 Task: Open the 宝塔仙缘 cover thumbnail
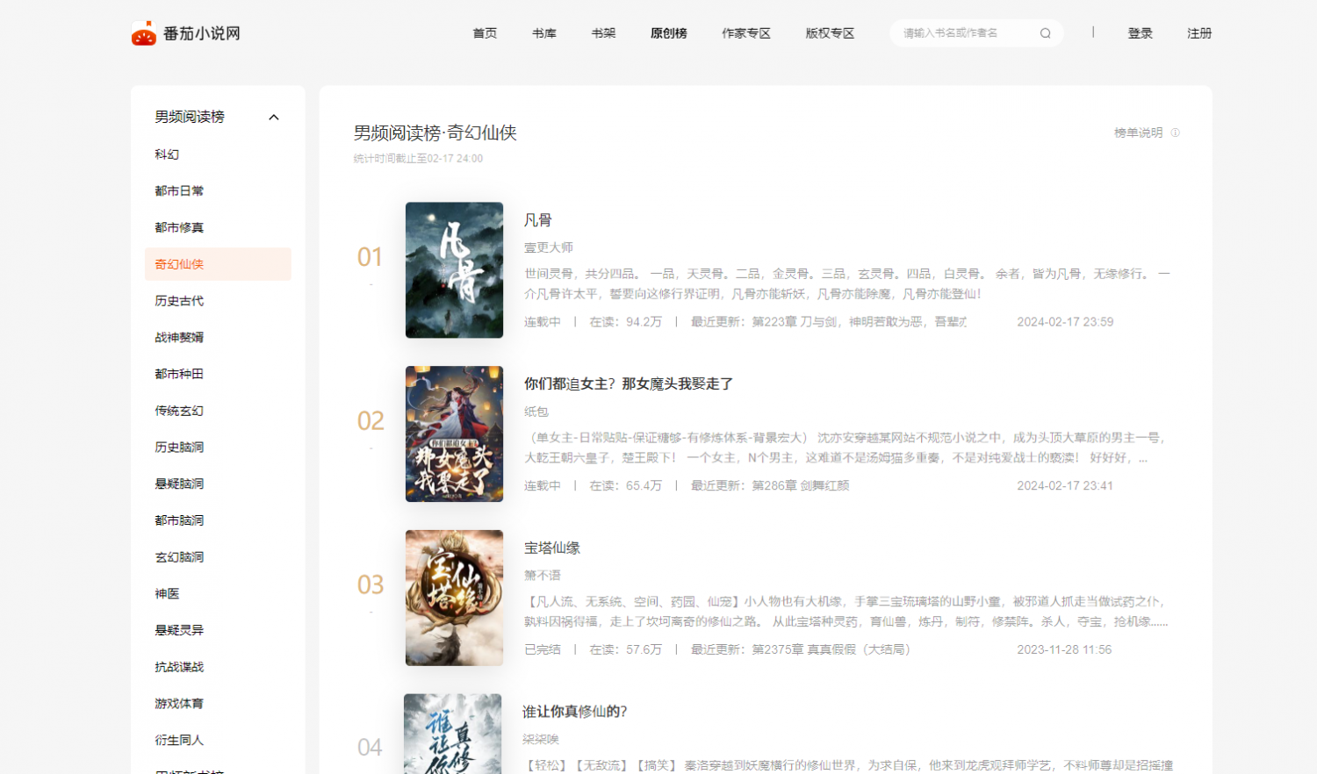454,598
